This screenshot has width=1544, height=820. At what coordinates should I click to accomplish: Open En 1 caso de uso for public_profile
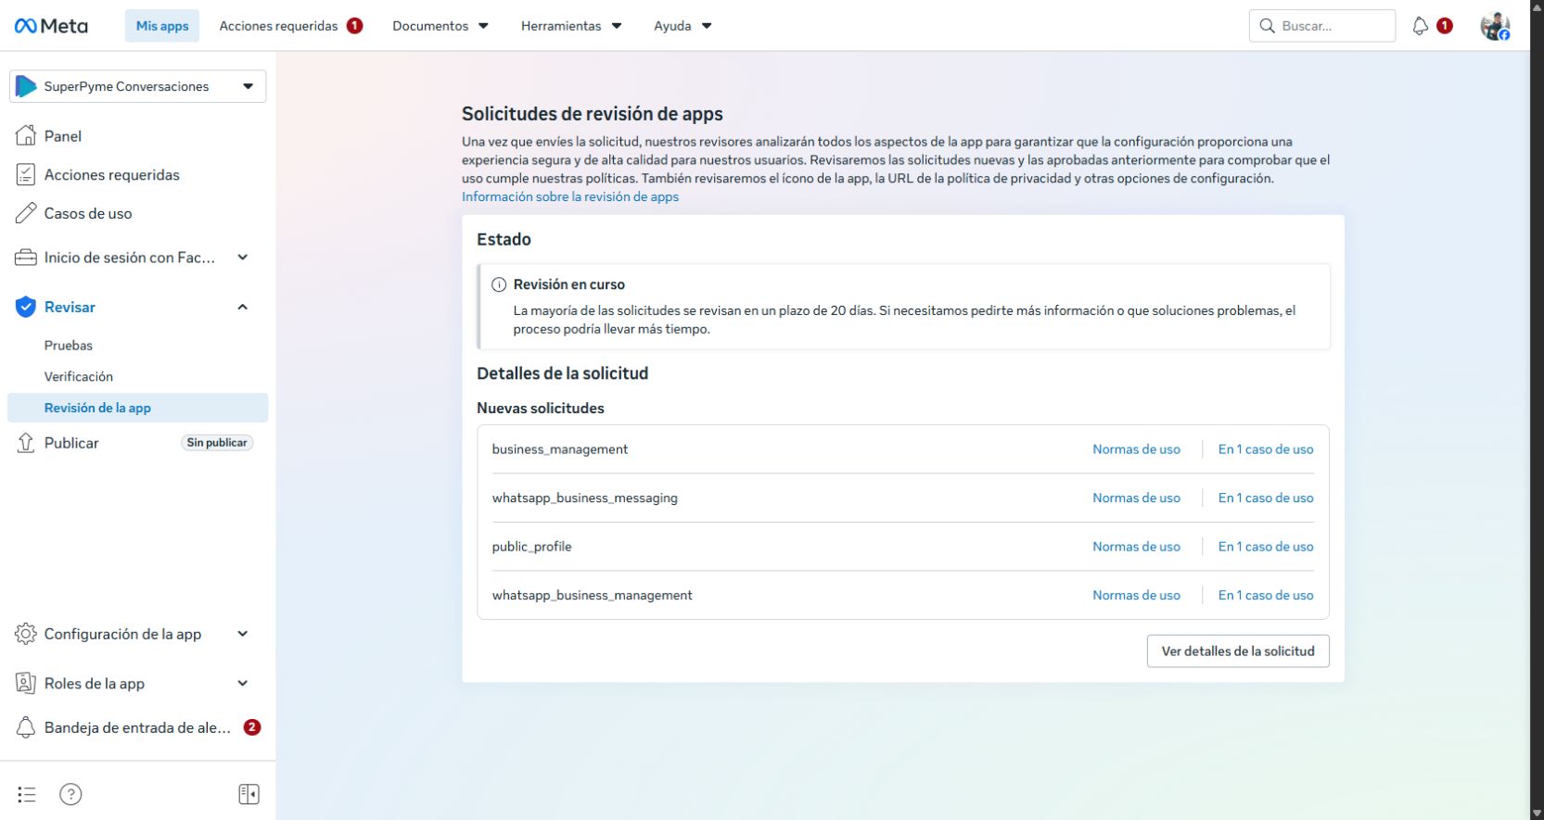coord(1266,547)
